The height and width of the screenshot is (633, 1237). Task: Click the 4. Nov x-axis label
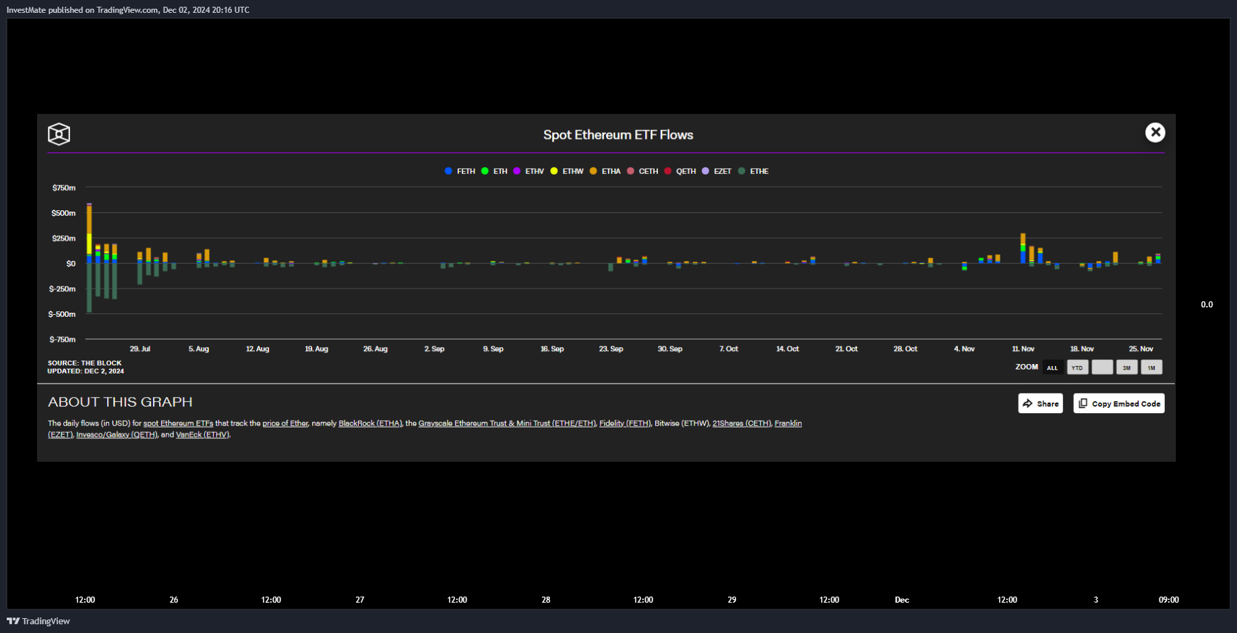964,349
